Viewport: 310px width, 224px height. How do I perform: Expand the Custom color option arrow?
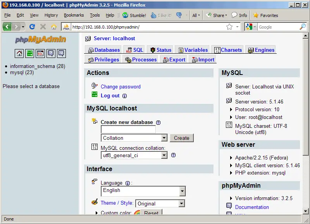coord(96,213)
